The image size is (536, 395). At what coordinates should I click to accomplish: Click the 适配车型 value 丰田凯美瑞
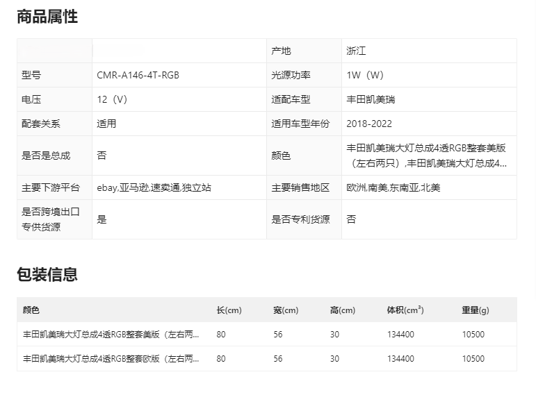coord(371,99)
